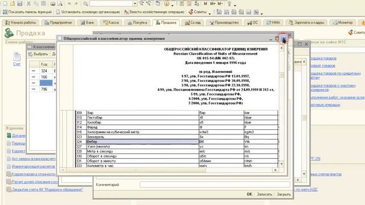The width and height of the screenshot is (365, 205).
Task: Open print preview icon in toolbar
Action: pos(60,3)
